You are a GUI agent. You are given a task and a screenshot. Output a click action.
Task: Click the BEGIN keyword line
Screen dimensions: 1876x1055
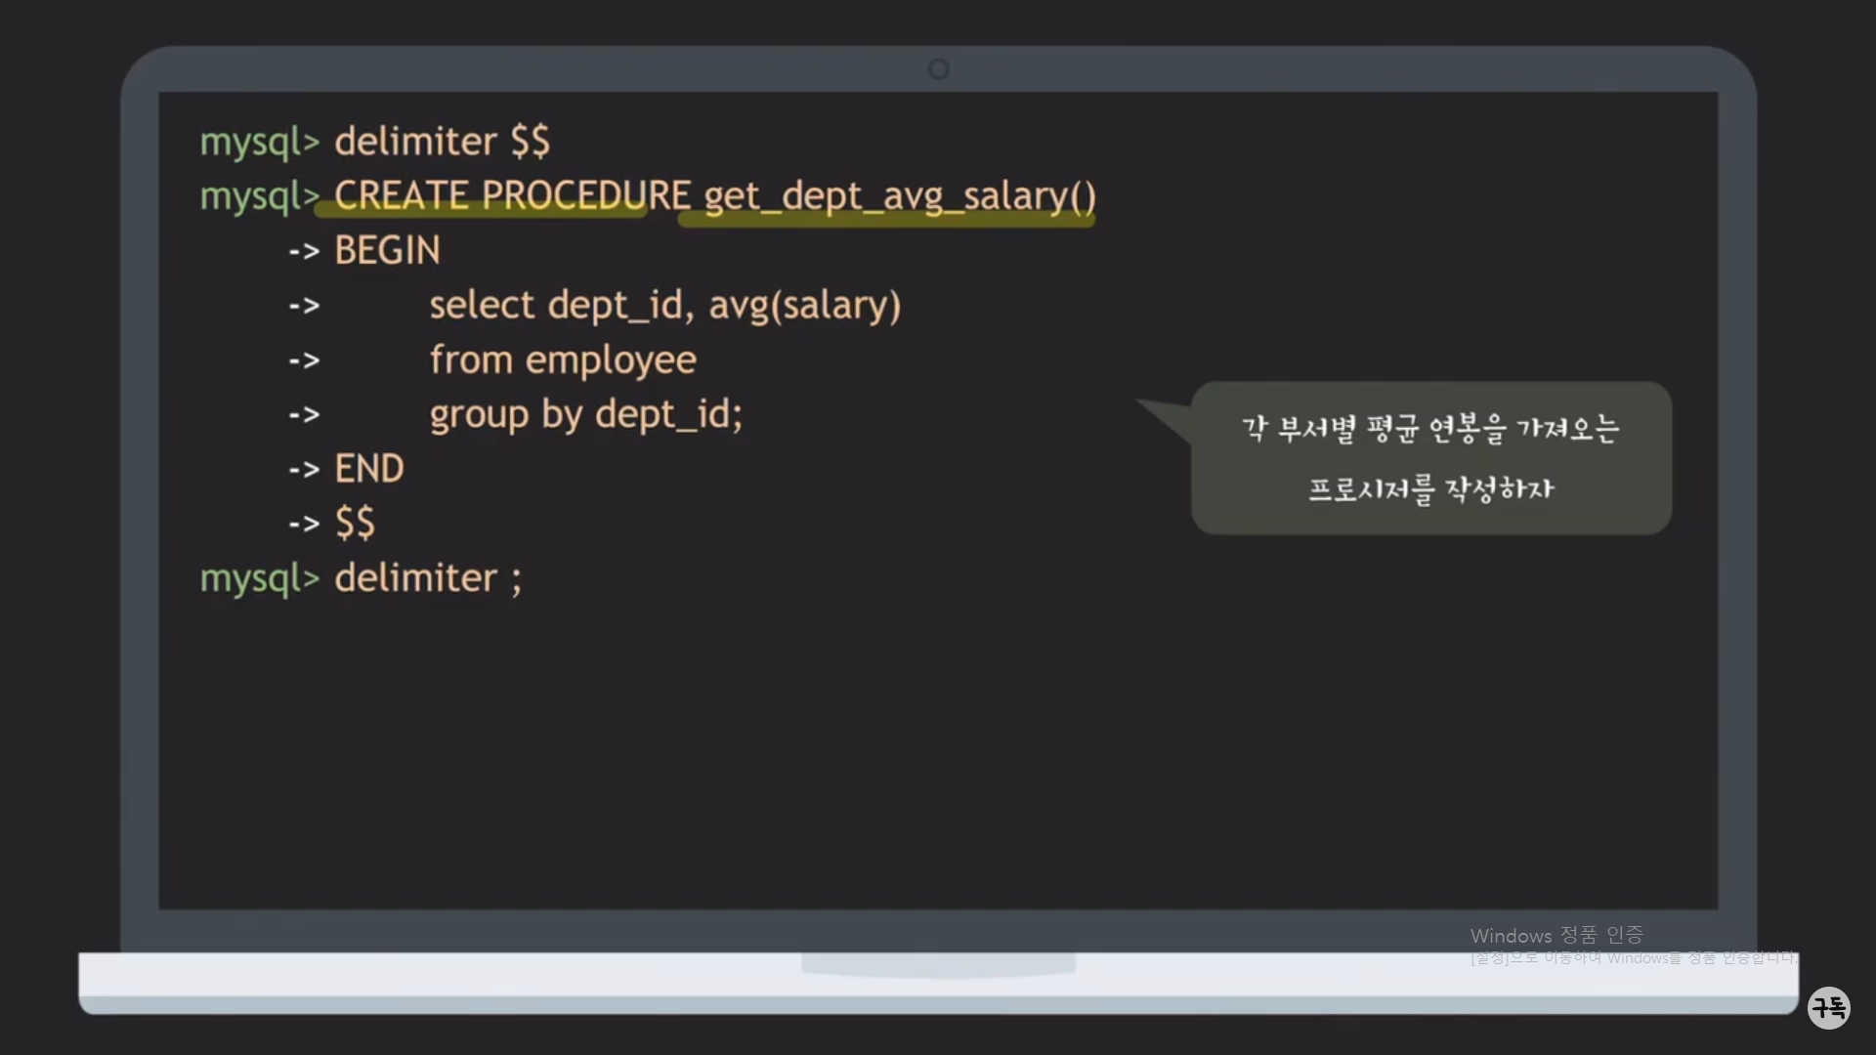[387, 251]
